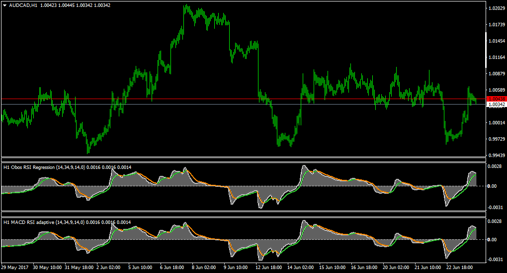Click the 20 Jun 02:00 time label
The width and height of the screenshot is (507, 273).
click(396, 267)
